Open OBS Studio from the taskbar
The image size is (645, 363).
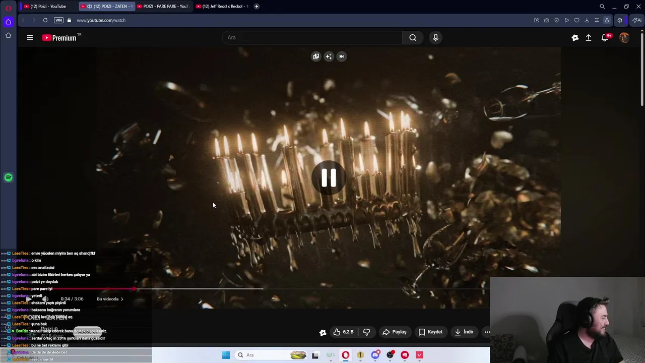point(390,355)
